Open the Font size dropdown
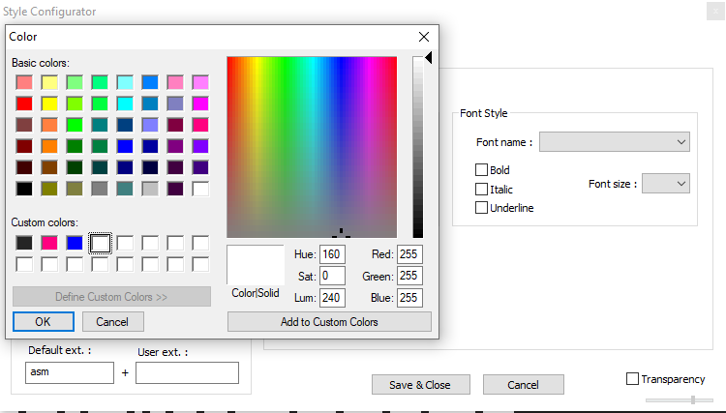726x413 pixels. point(665,184)
